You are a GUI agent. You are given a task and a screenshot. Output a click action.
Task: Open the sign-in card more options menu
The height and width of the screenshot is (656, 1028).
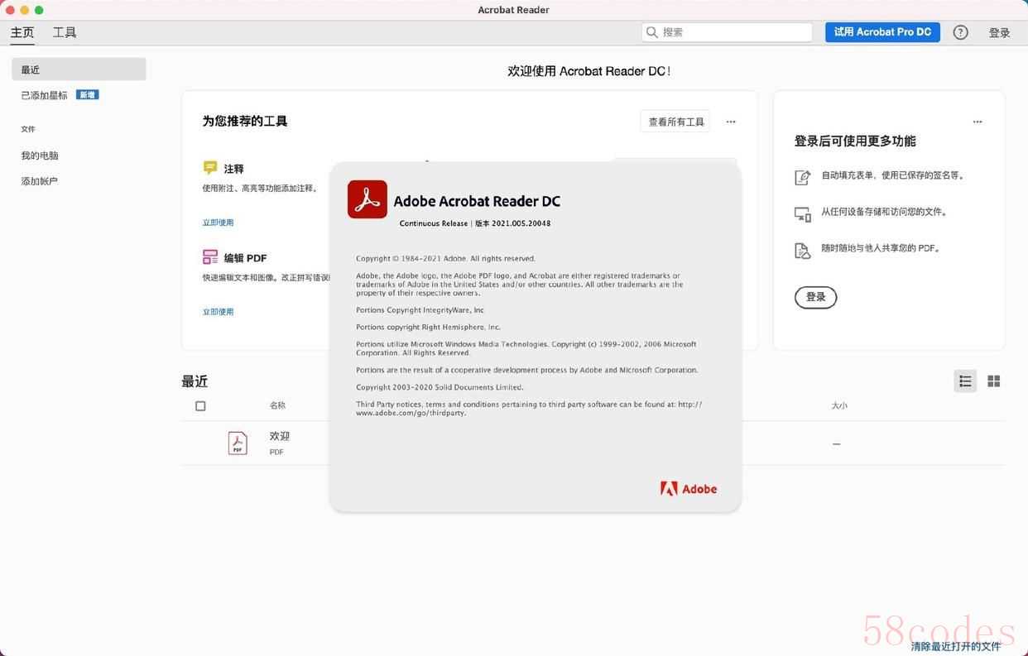tap(978, 122)
